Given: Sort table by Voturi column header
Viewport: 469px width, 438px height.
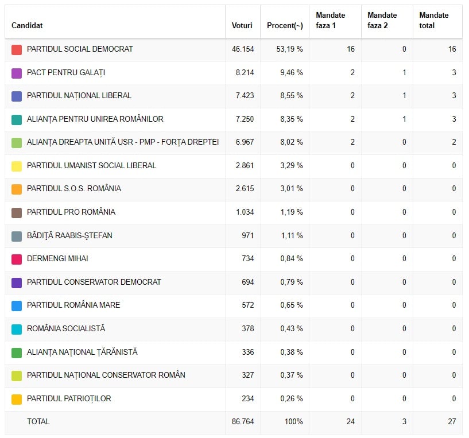Looking at the screenshot, I should 242,25.
